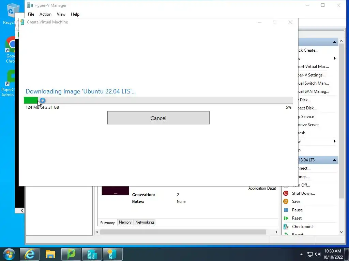Screen dimensions: 349x261
Task: Click the virtual machine preview thumbnail
Action: (x=115, y=191)
